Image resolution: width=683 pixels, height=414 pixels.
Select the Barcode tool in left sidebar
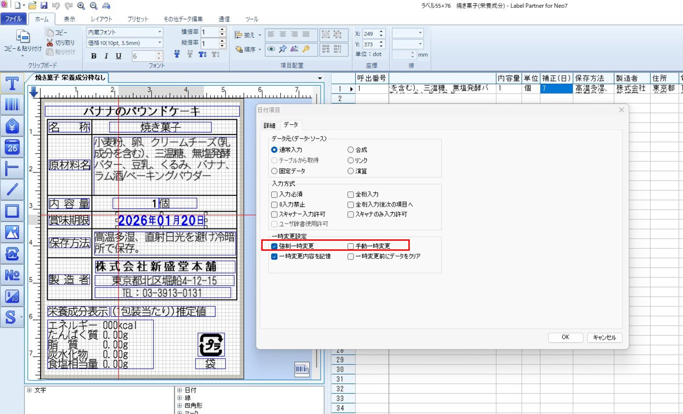pyautogui.click(x=12, y=105)
